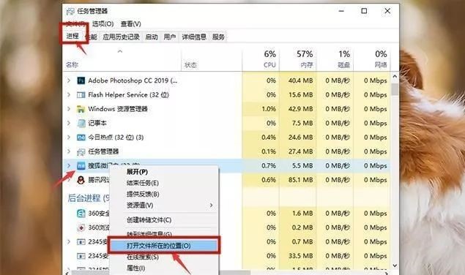Click the Adobe Photoshop CC 2019 process icon

point(81,80)
